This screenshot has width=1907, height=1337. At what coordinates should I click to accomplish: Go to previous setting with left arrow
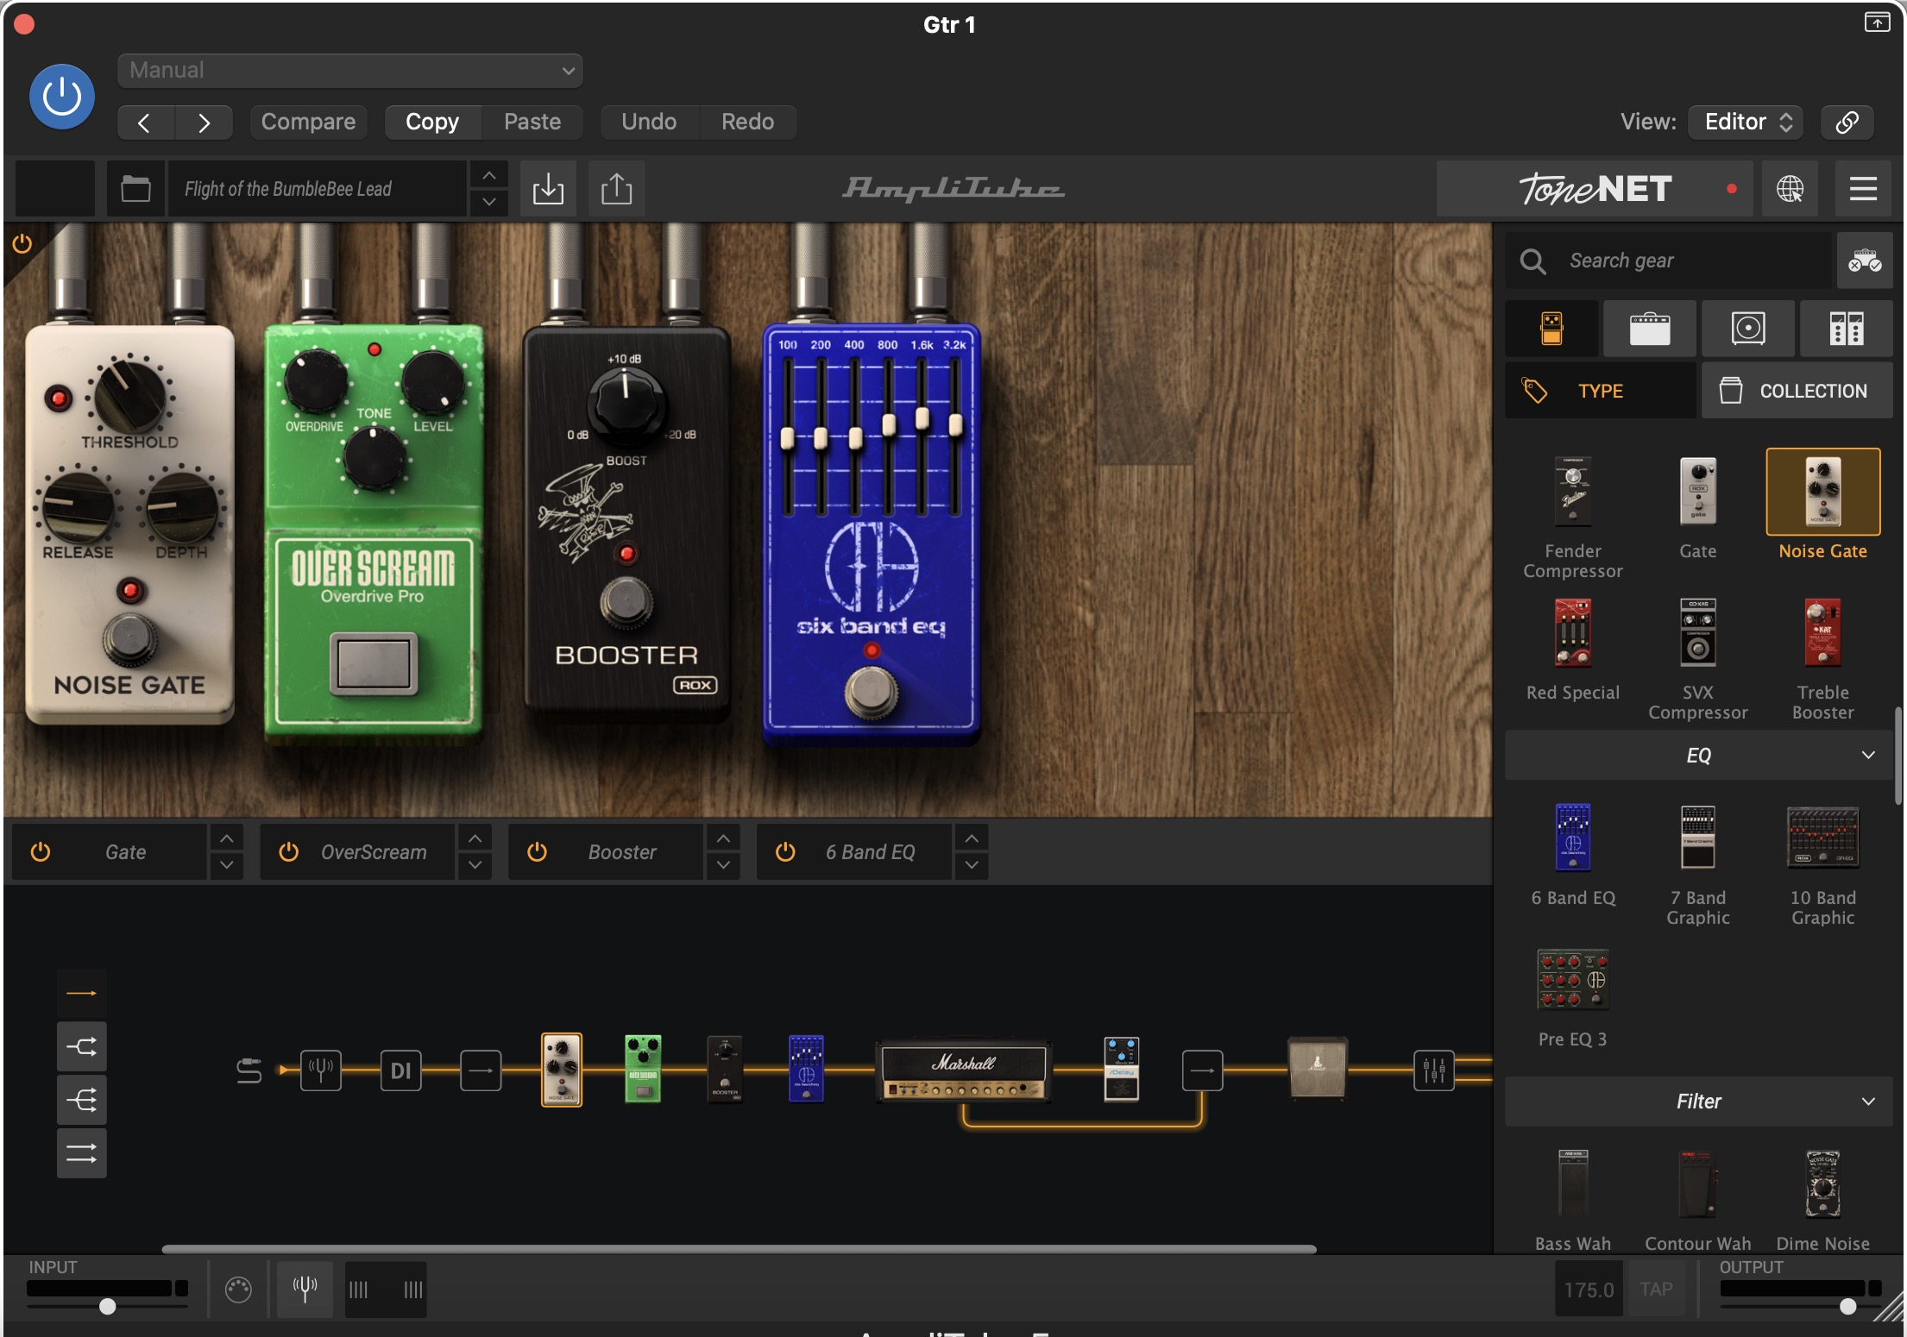[145, 122]
